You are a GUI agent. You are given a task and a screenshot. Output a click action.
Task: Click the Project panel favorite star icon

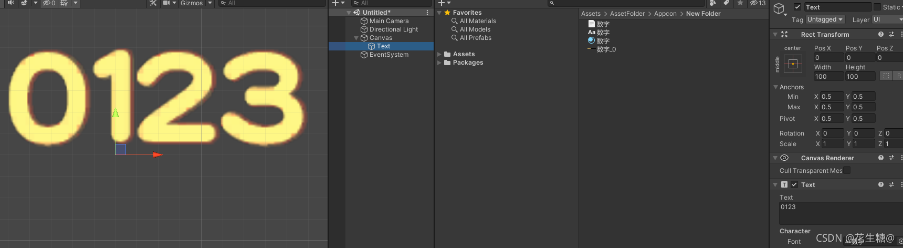(x=740, y=3)
